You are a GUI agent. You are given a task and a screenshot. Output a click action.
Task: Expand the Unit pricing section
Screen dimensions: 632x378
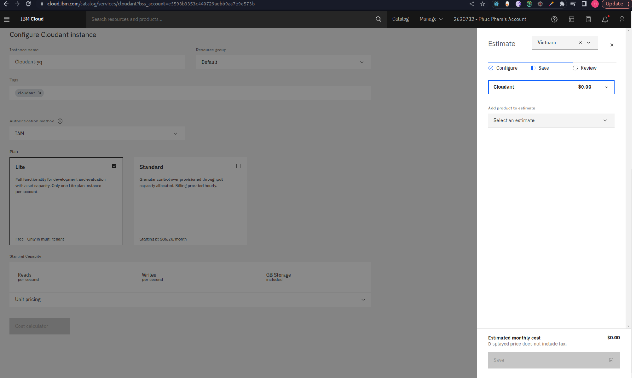click(x=190, y=300)
